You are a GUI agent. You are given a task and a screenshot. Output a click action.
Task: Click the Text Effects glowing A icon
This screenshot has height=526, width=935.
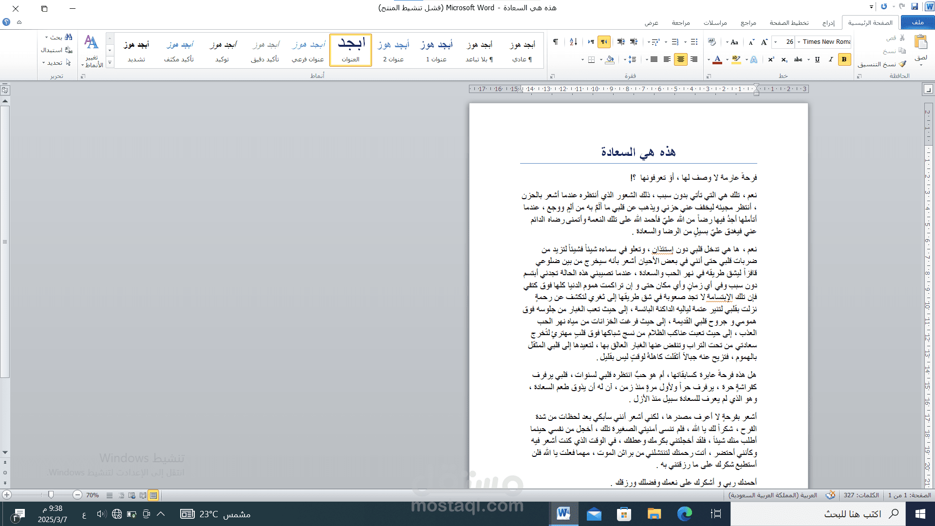753,59
